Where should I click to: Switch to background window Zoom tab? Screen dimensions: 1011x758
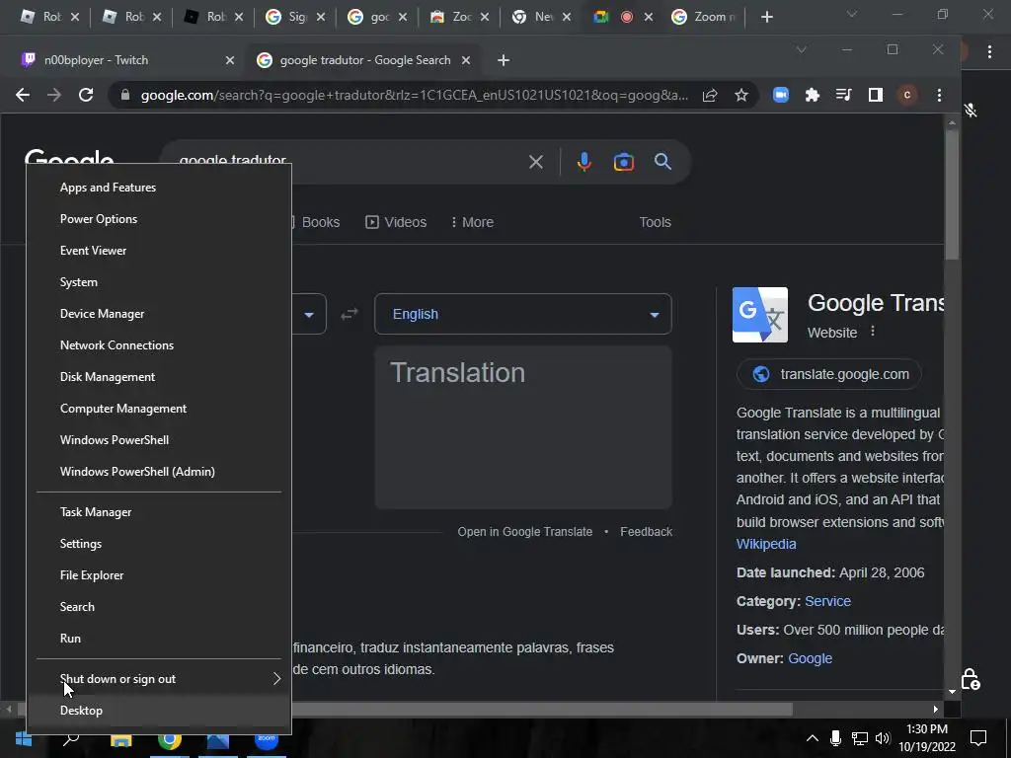click(x=706, y=17)
